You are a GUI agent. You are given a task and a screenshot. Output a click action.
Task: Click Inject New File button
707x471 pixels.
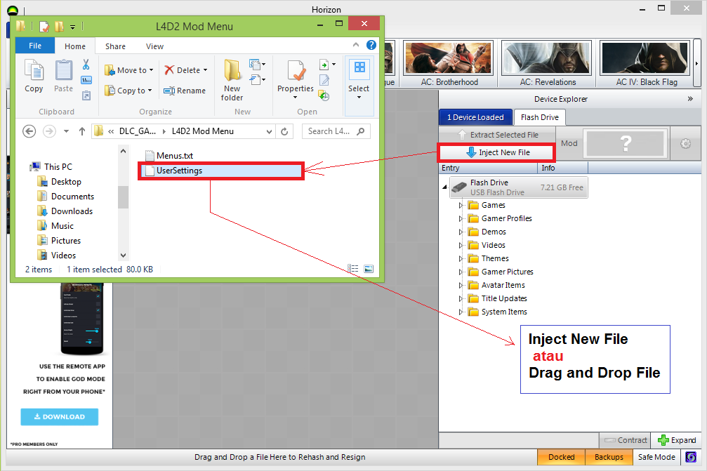(497, 152)
